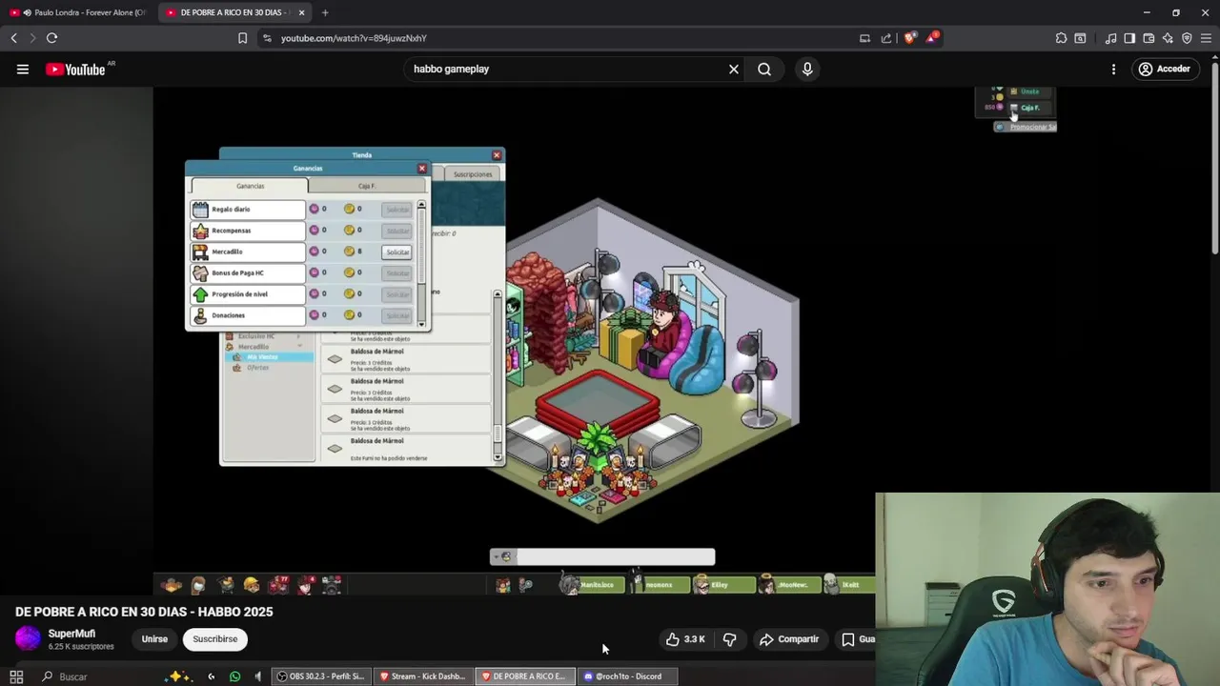Go to YouTube home via logo
This screenshot has width=1220, height=686.
(x=75, y=69)
